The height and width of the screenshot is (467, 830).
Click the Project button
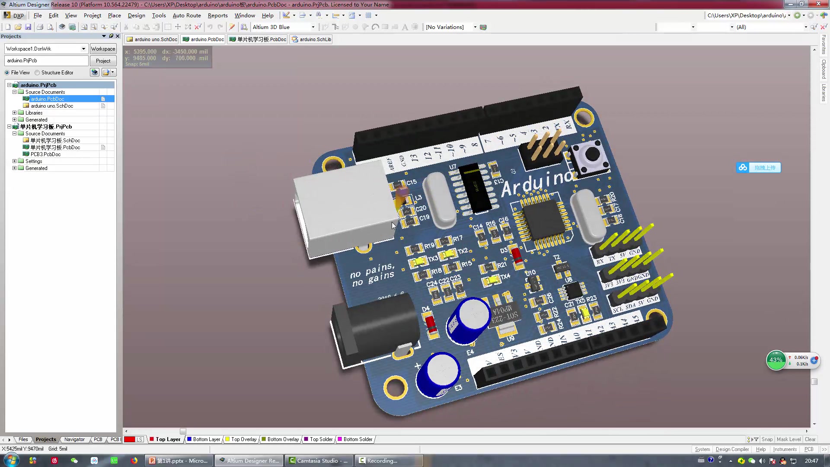[x=103, y=61]
